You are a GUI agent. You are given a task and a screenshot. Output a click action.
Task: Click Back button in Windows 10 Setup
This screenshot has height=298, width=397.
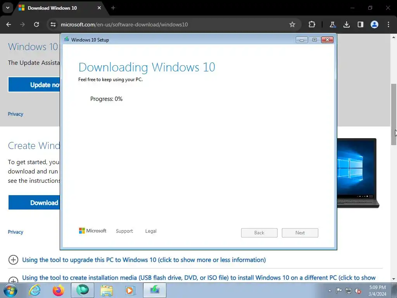[x=259, y=233]
